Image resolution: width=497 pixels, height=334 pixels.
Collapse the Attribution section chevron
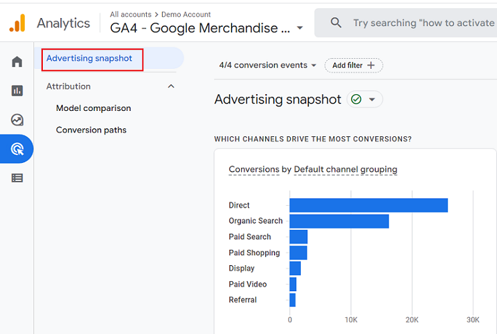pyautogui.click(x=171, y=86)
